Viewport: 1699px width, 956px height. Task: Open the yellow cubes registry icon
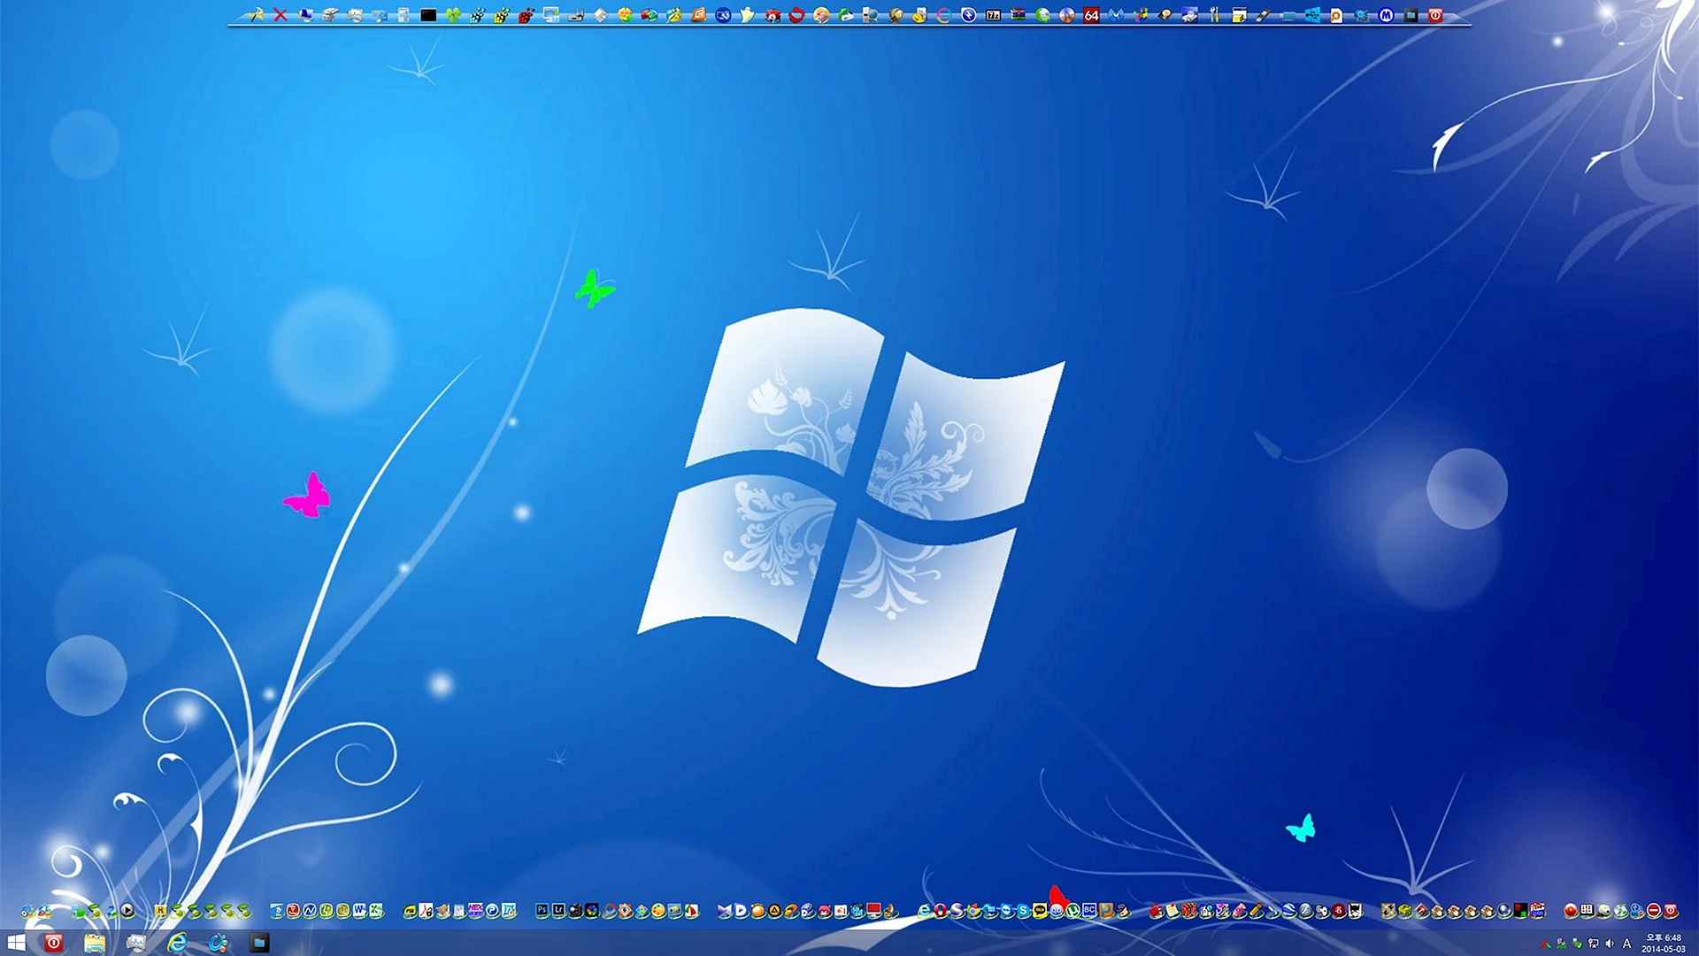[502, 15]
